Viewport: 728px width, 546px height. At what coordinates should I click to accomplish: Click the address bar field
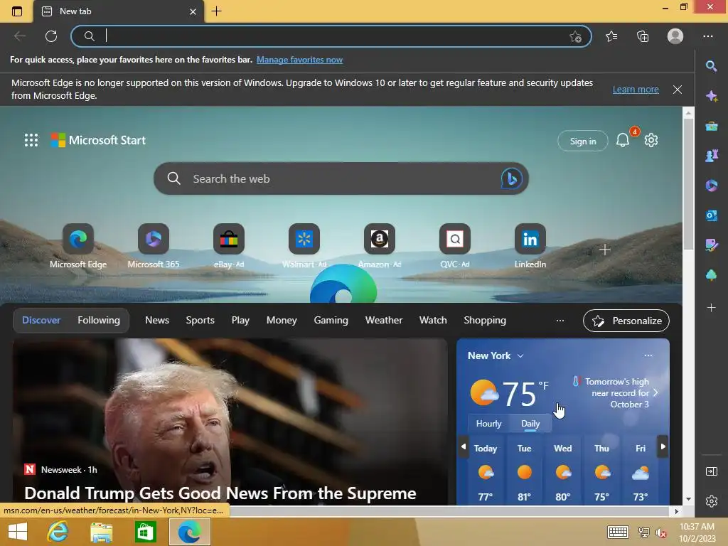pyautogui.click(x=331, y=36)
